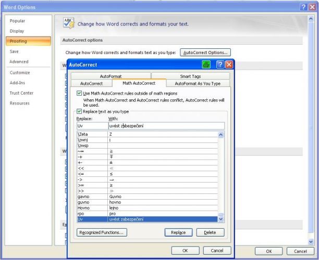Select the <= list entry
The width and height of the screenshot is (319, 260).
click(x=148, y=174)
